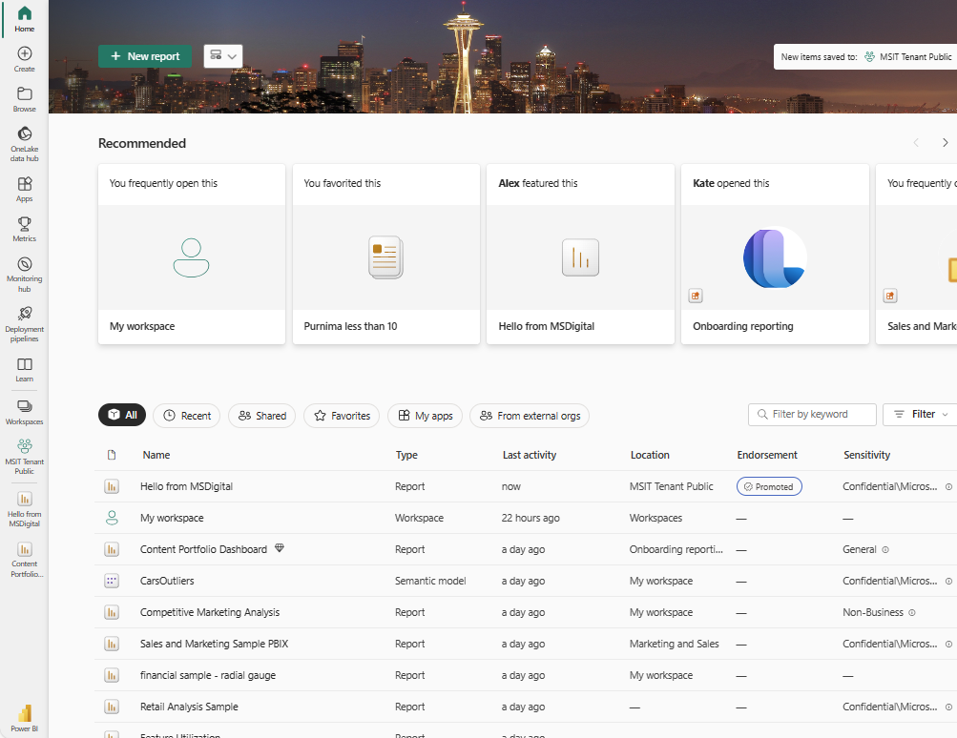This screenshot has width=957, height=738.
Task: Click the file type column header icon
Action: coord(112,455)
